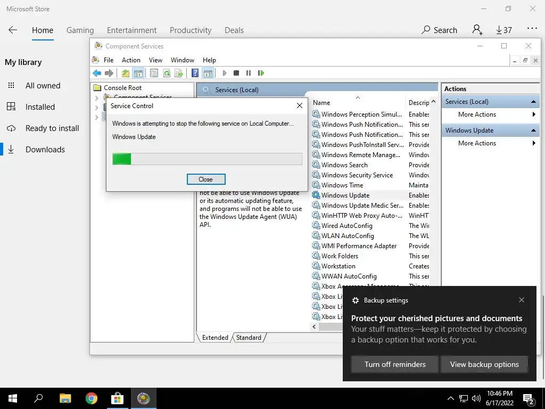Click the Pause Service icon

pos(248,73)
